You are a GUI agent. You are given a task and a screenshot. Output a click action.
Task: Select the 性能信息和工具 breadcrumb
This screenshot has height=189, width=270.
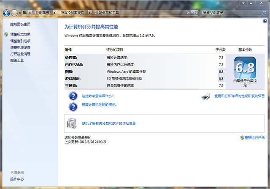107,13
